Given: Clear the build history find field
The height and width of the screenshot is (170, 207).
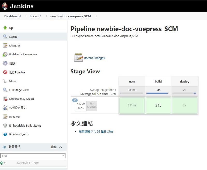Looking at the screenshot, I should click(x=63, y=156).
